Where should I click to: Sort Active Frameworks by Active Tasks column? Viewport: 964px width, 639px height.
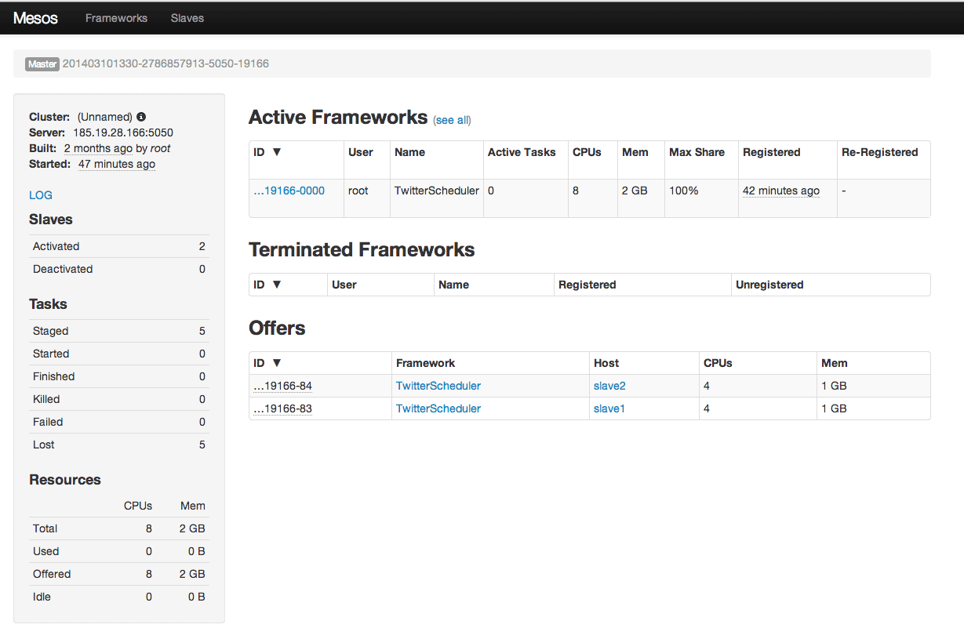click(522, 152)
